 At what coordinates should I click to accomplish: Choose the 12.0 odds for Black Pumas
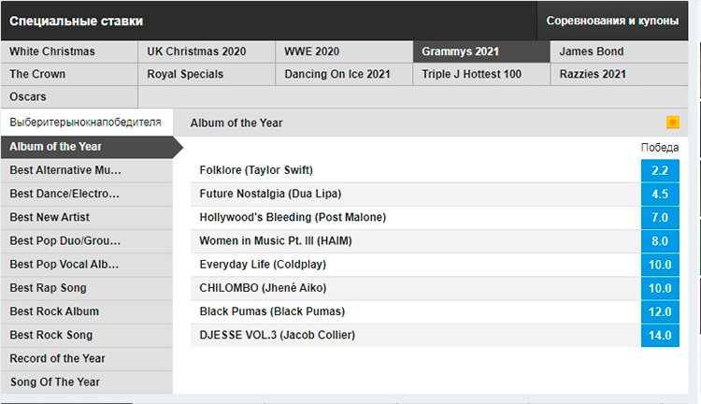point(660,311)
